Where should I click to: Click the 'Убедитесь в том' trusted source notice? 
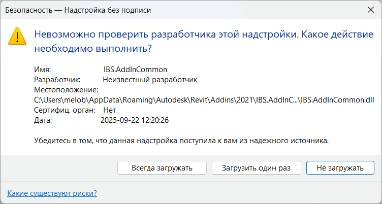(x=181, y=141)
